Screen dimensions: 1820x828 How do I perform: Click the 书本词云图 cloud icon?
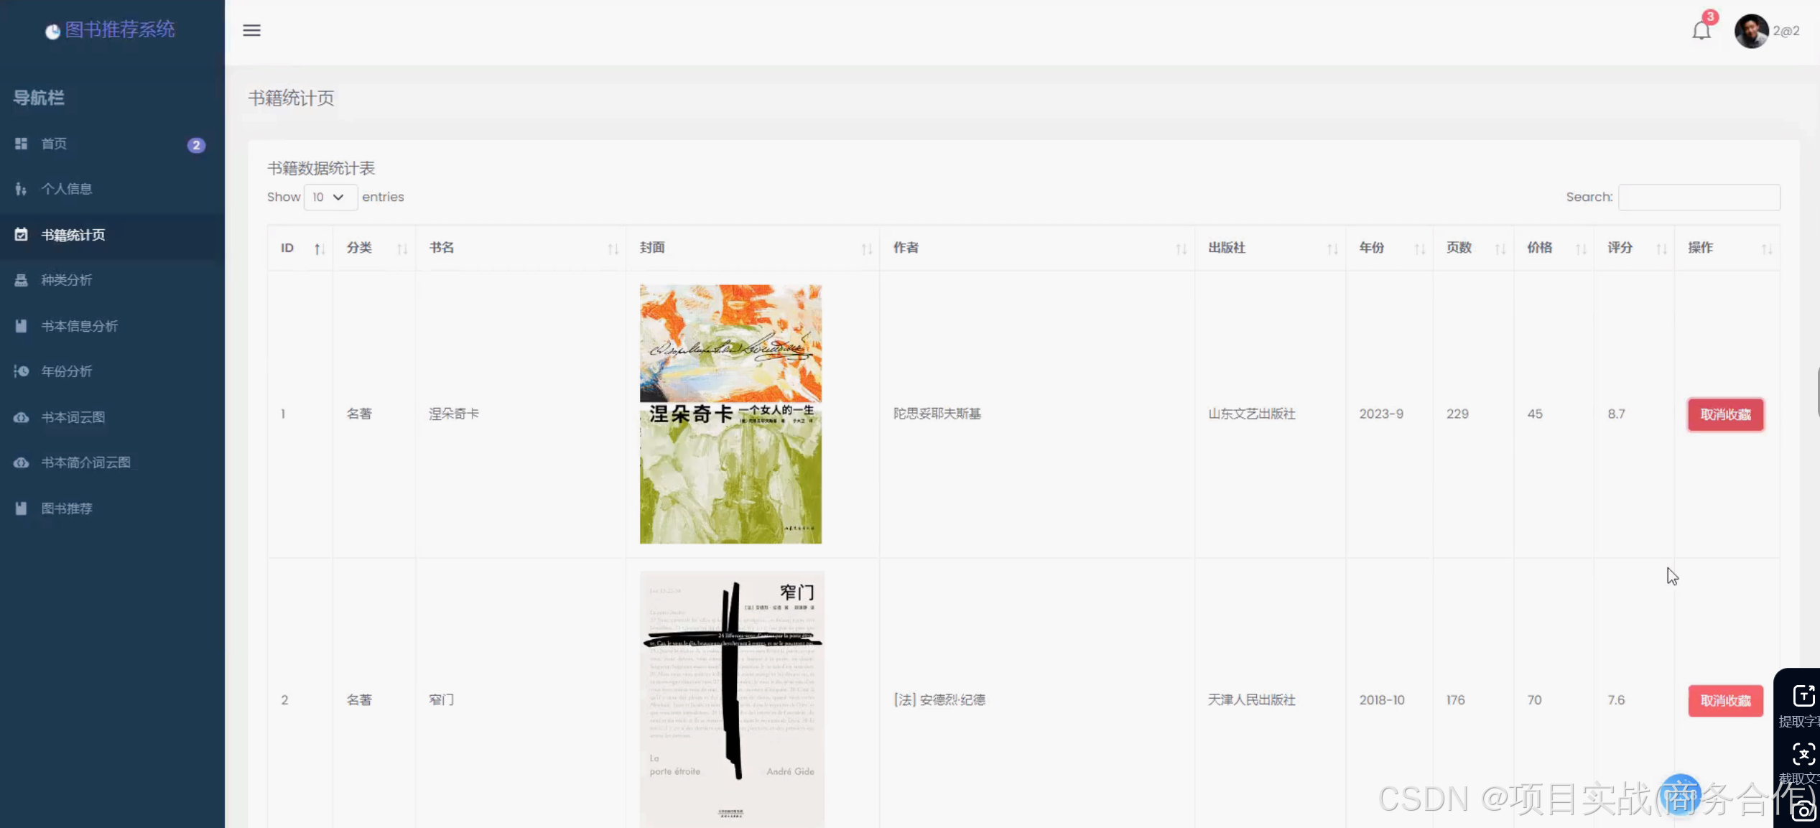pos(21,417)
